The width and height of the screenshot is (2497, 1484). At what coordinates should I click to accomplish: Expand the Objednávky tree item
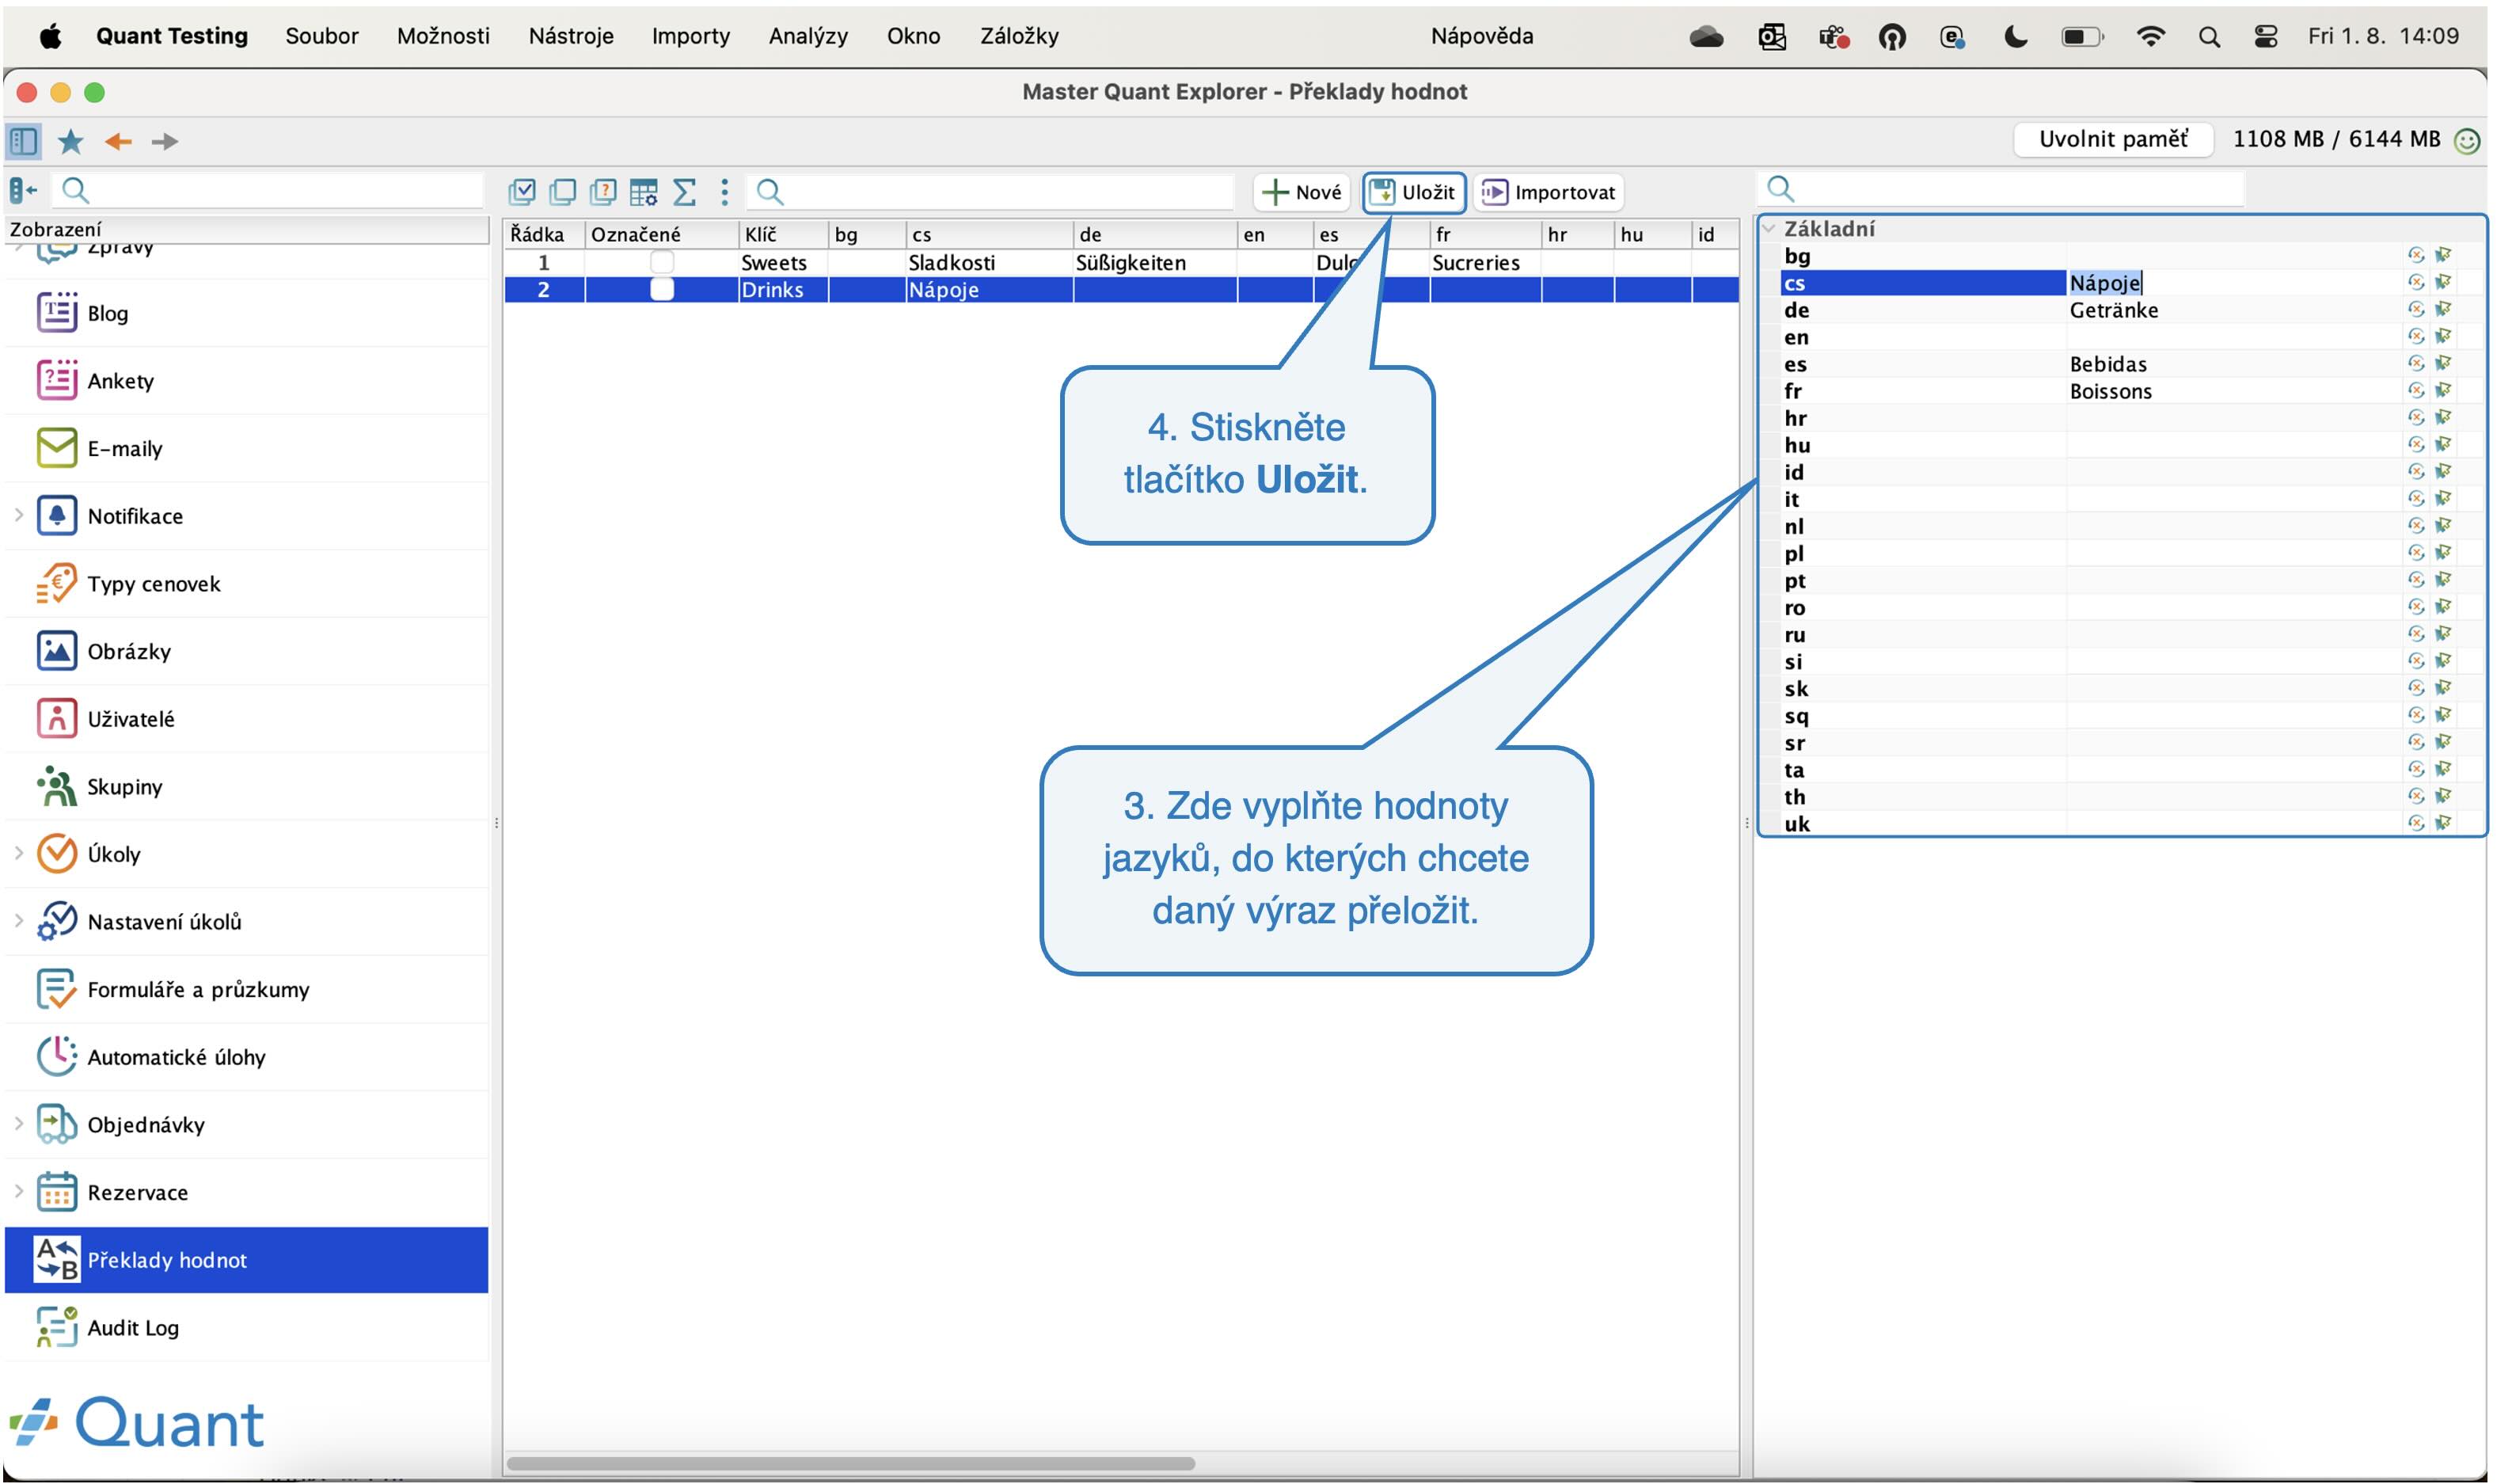click(x=19, y=1123)
